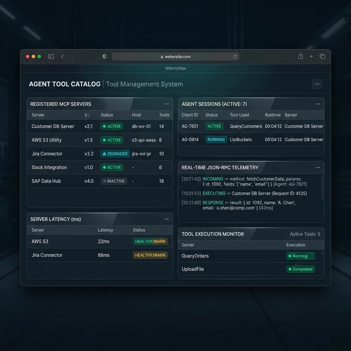Click the INCOMING telemetry log entry
Screen dimensions: 351x351
pos(244,182)
